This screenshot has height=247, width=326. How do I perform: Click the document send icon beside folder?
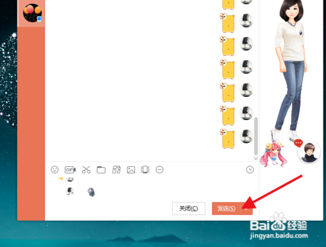pyautogui.click(x=116, y=169)
